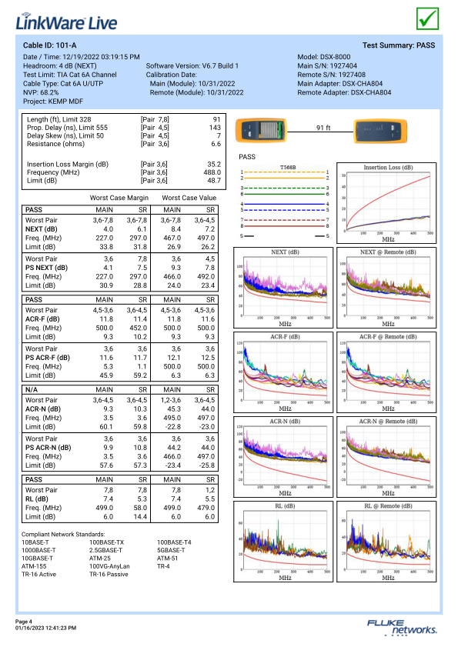Click the green PASS checkmark icon
Screen dimensions: 458x647
tap(427, 18)
